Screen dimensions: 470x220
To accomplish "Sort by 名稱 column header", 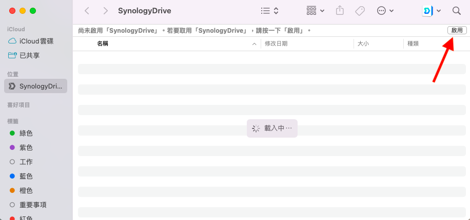I will pyautogui.click(x=103, y=44).
